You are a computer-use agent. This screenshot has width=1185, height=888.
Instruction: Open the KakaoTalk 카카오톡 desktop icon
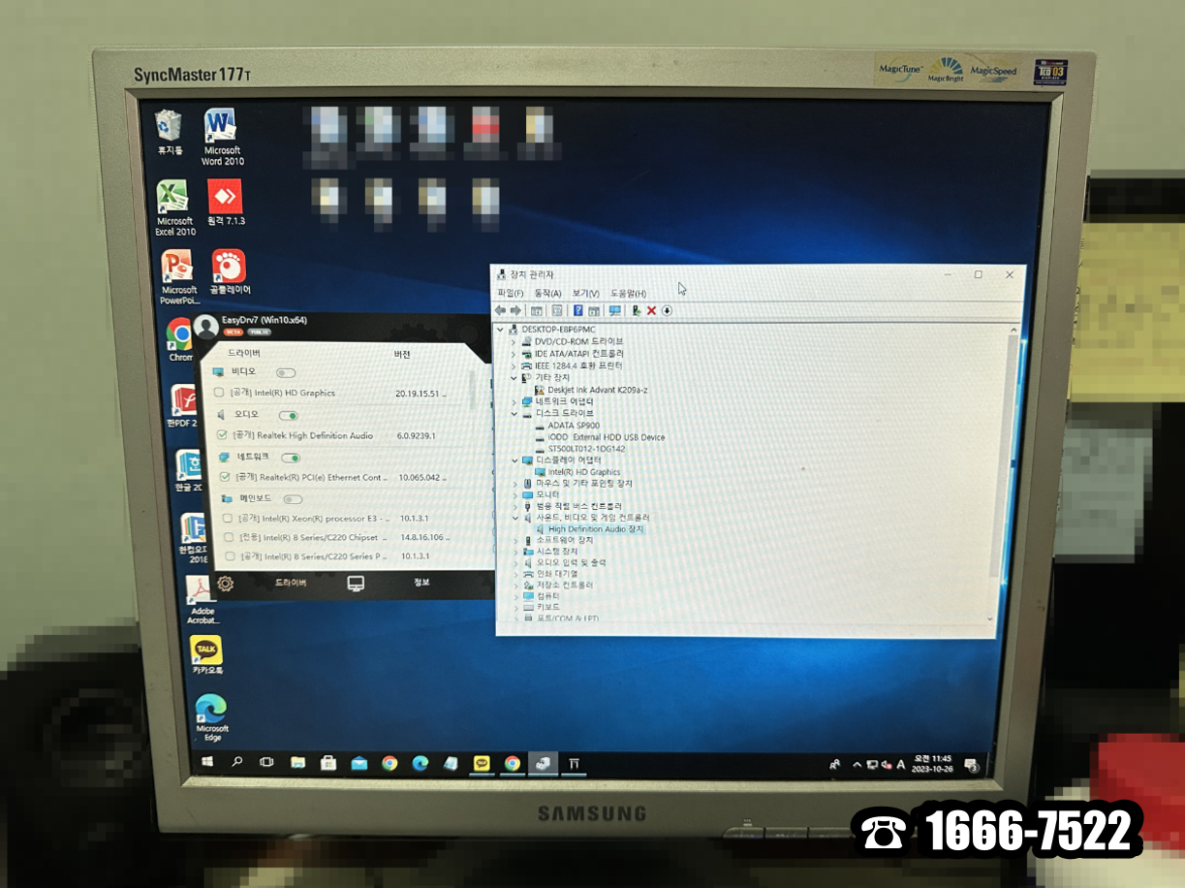tap(206, 655)
